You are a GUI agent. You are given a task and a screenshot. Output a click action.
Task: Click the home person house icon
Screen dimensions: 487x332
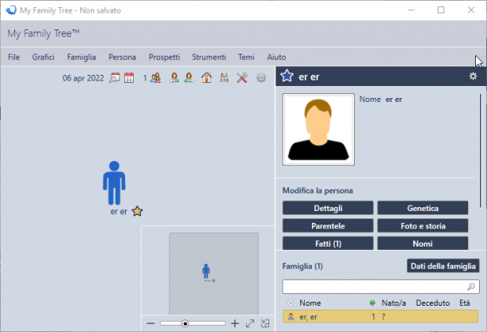point(207,78)
